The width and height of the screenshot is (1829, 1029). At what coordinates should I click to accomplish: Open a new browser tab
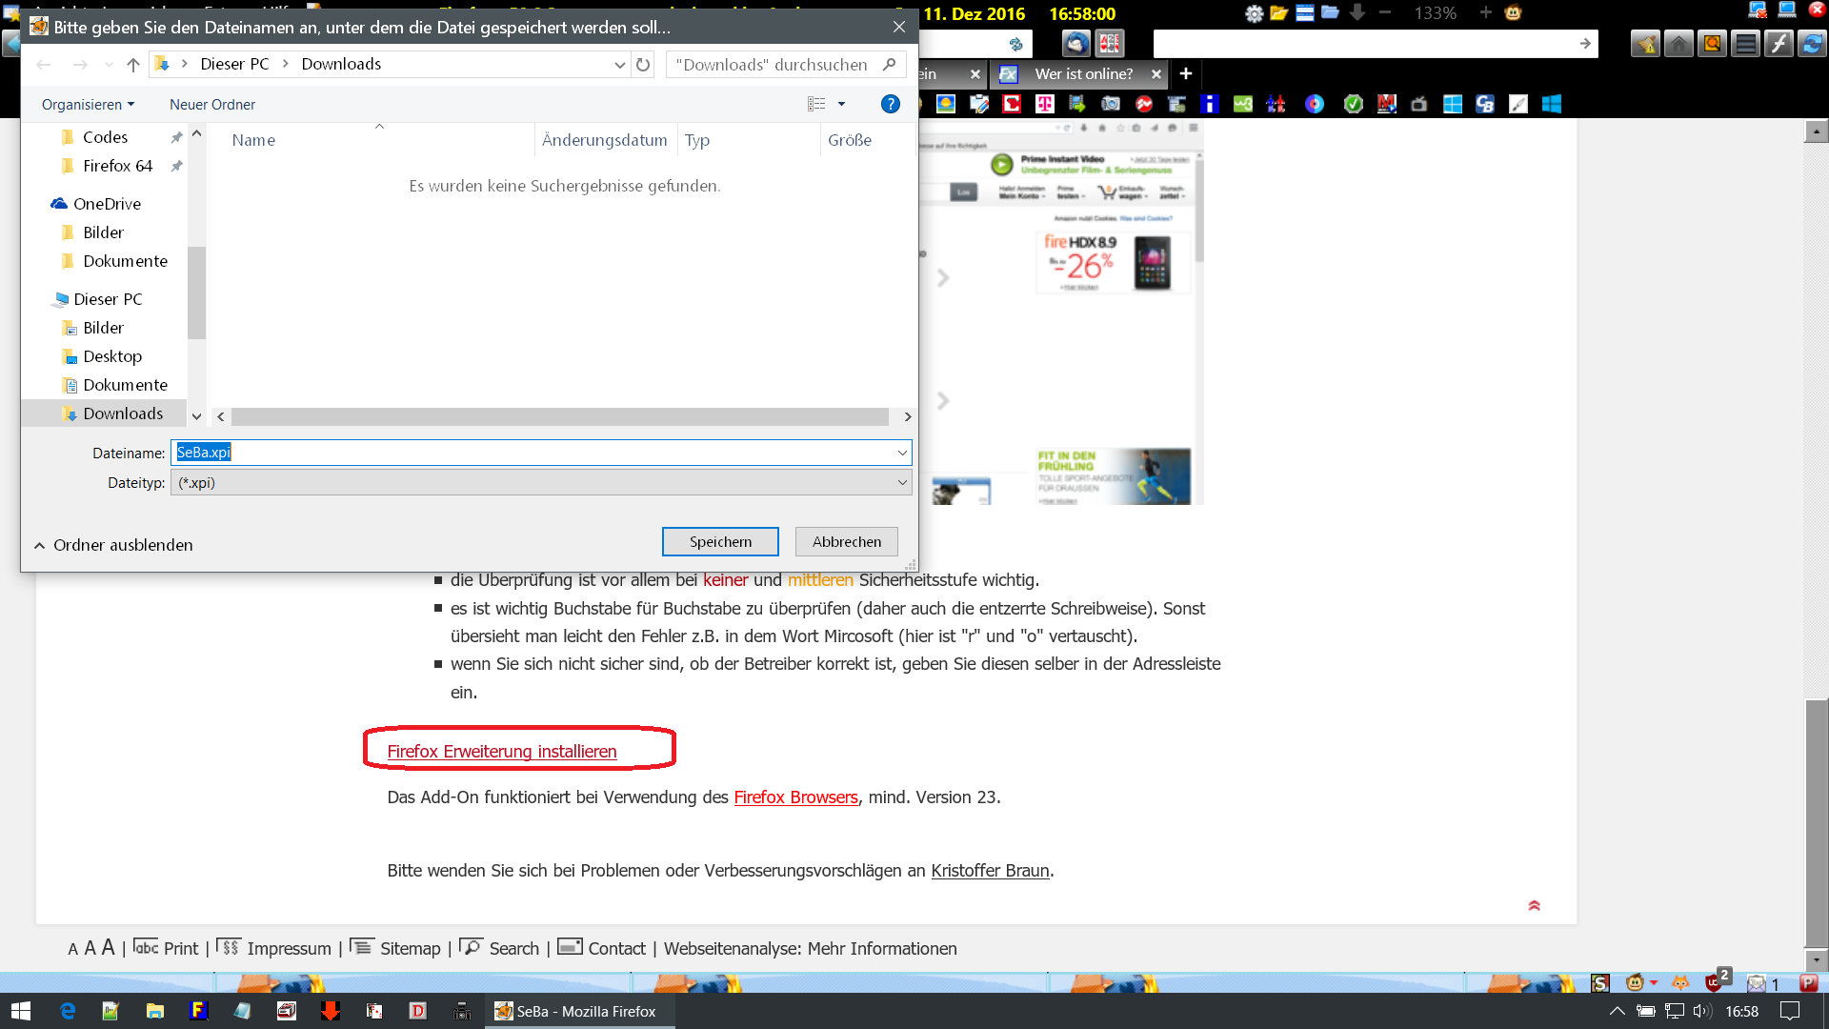point(1186,73)
